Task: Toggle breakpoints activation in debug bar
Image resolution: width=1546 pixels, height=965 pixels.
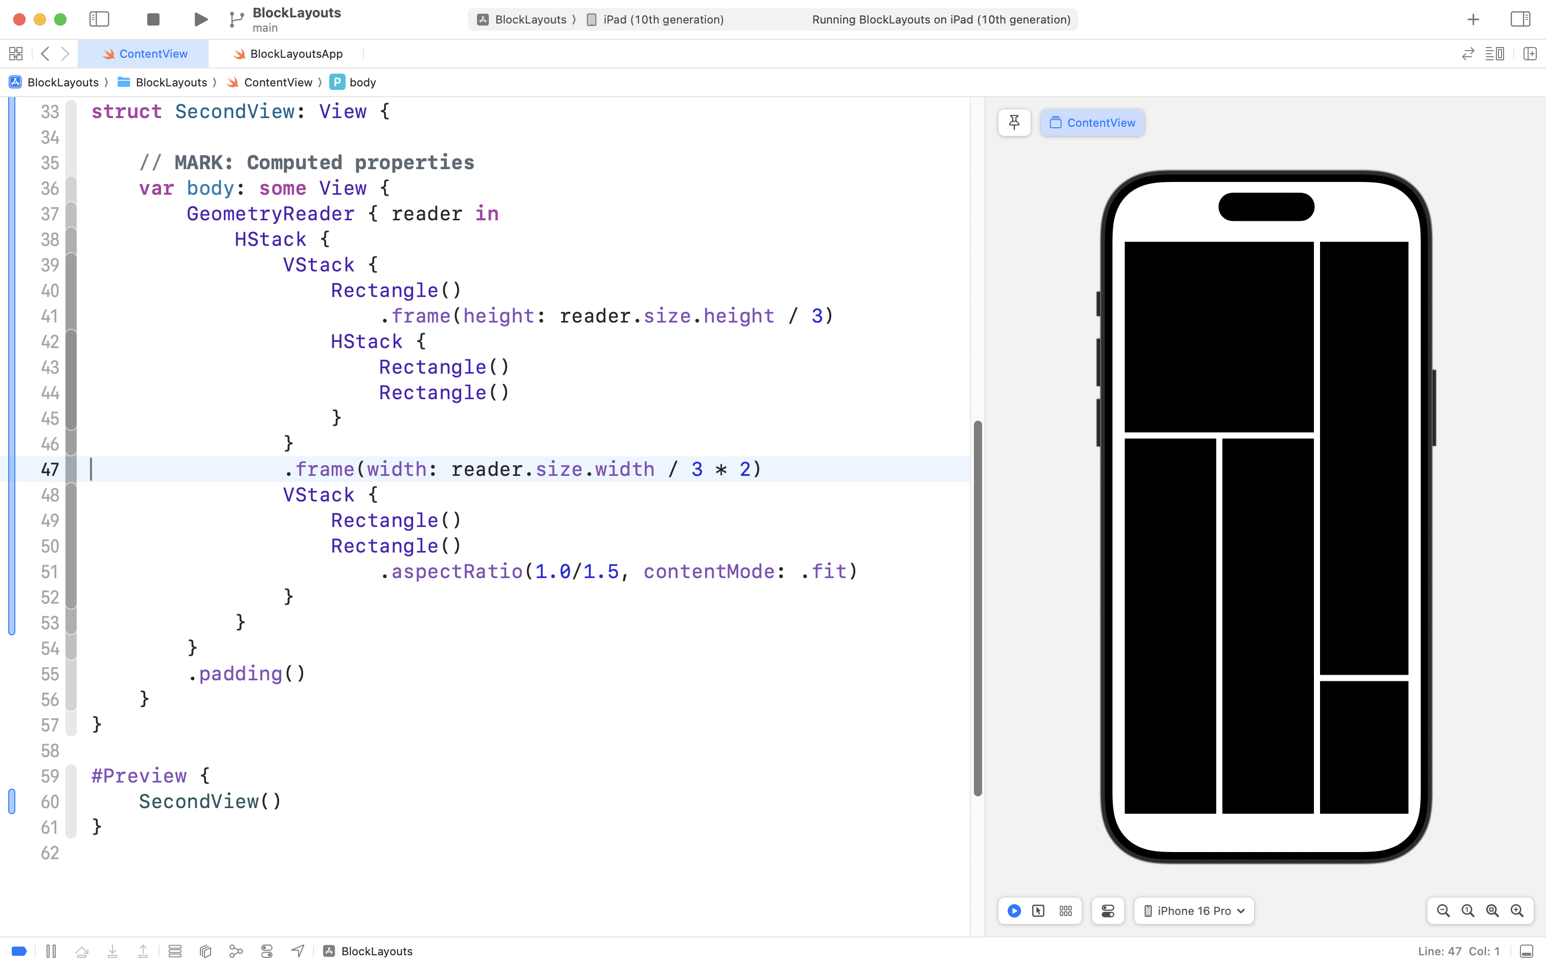Action: point(19,951)
